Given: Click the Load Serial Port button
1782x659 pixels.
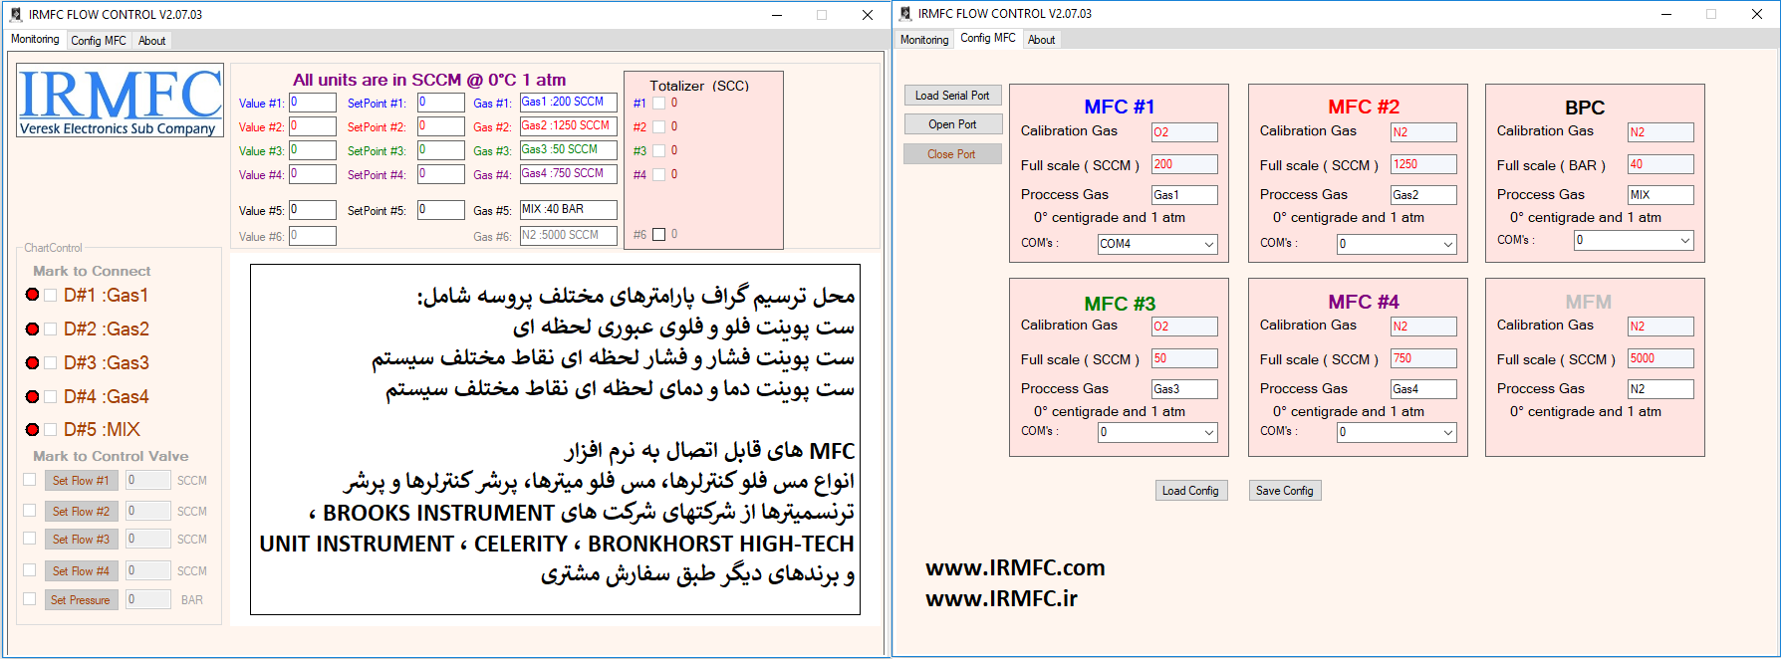Looking at the screenshot, I should (x=952, y=96).
